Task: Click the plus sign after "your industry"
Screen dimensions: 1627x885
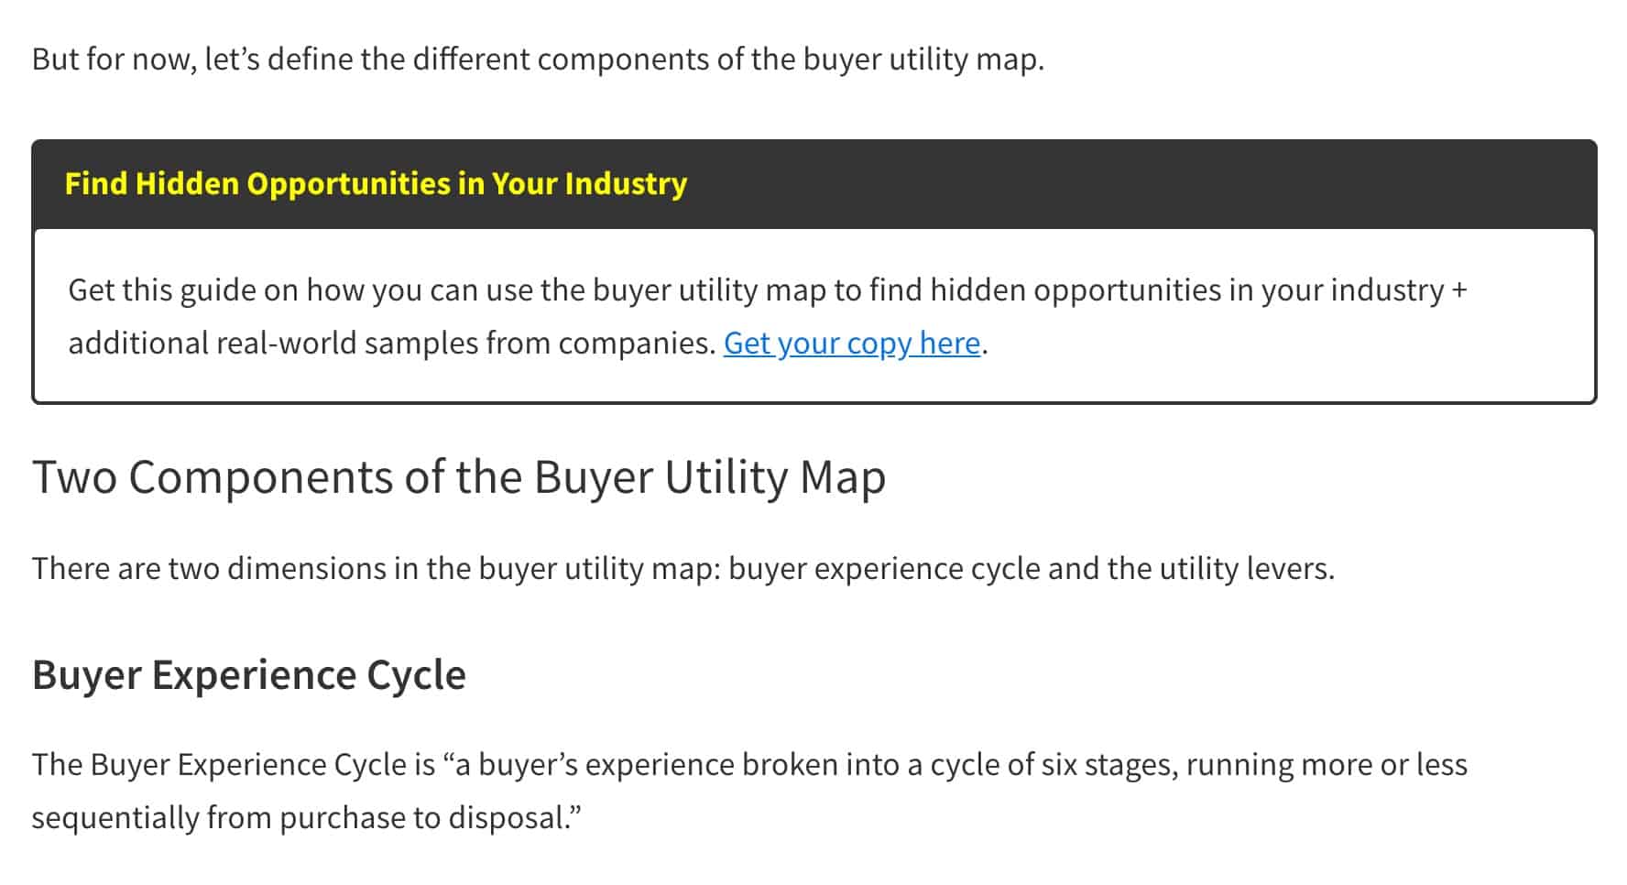Action: point(1459,290)
